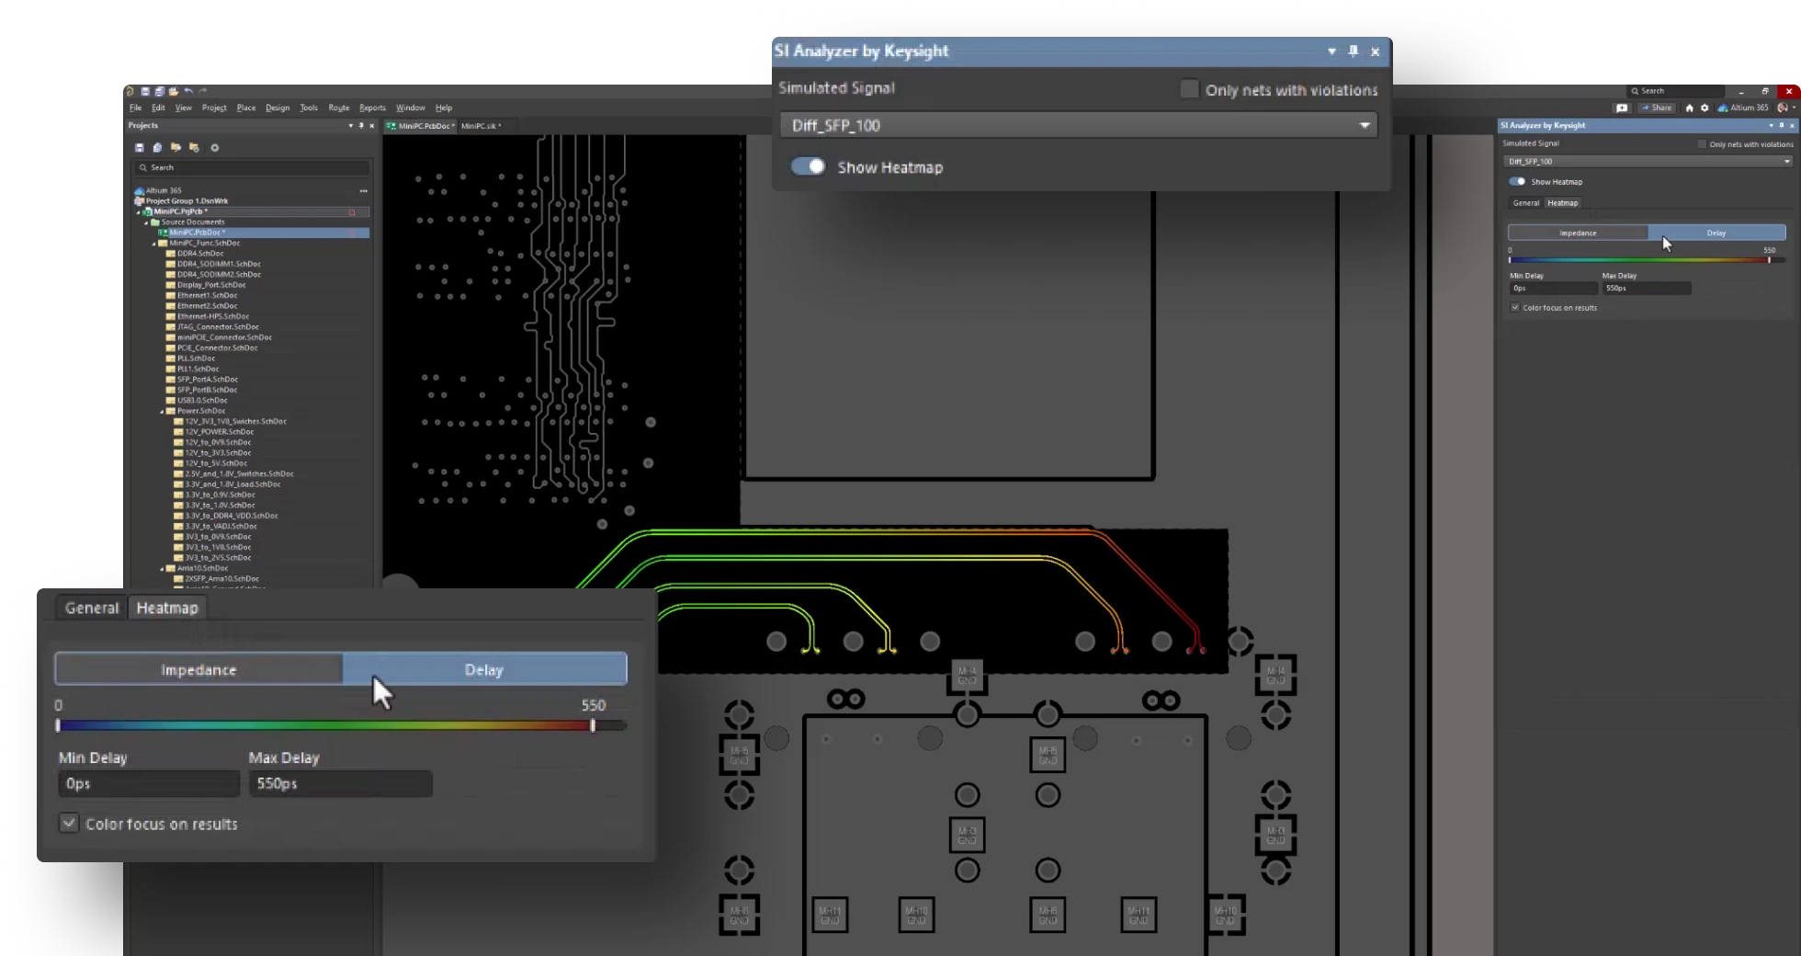Open the Route menu

338,108
